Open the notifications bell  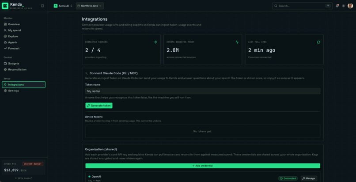coord(337,6)
